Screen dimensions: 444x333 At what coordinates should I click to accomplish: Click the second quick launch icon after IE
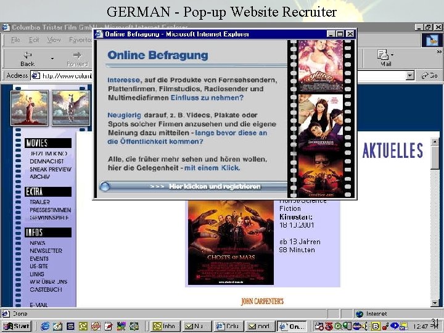click(57, 326)
